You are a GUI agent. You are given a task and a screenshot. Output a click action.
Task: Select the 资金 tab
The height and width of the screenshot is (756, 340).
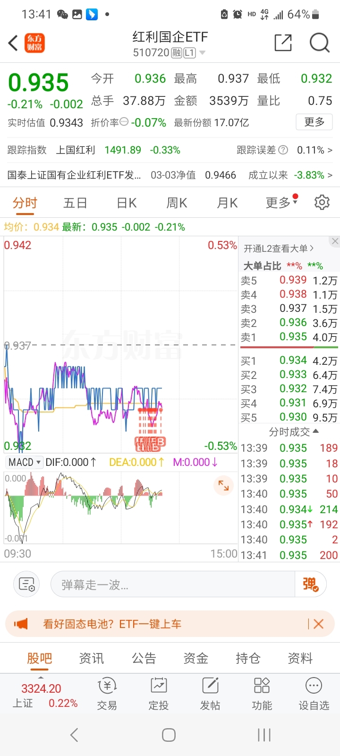[196, 658]
